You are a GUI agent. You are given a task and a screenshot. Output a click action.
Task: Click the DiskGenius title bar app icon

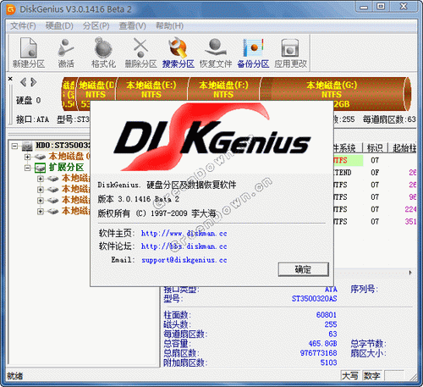(x=11, y=9)
